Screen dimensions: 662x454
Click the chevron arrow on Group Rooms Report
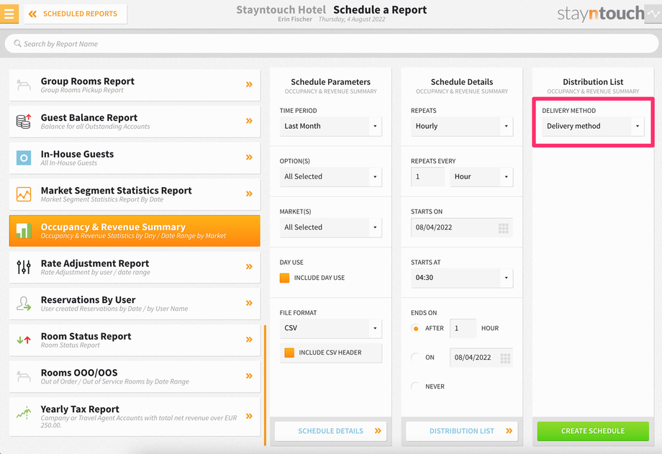(x=249, y=84)
